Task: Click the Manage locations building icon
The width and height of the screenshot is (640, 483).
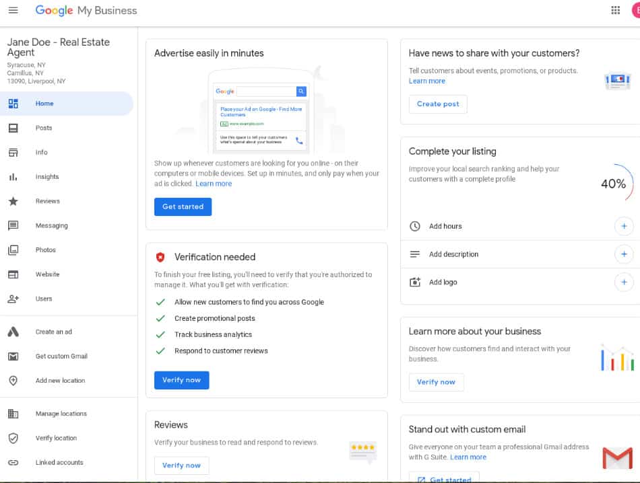Action: coord(13,414)
